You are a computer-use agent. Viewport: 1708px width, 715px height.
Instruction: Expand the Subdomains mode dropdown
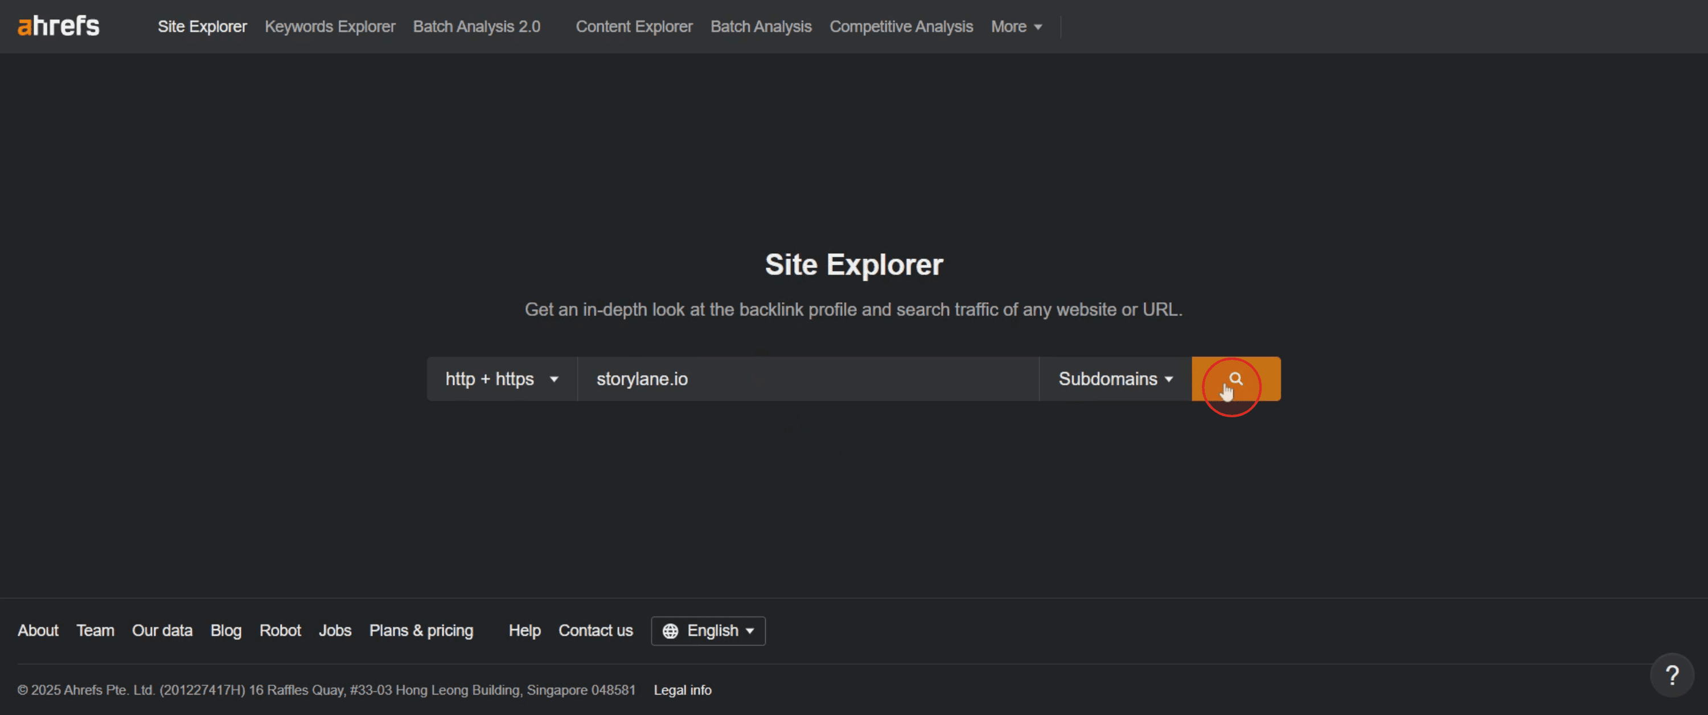pos(1115,379)
